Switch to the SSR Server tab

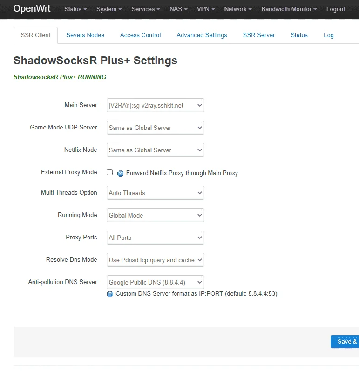point(259,35)
